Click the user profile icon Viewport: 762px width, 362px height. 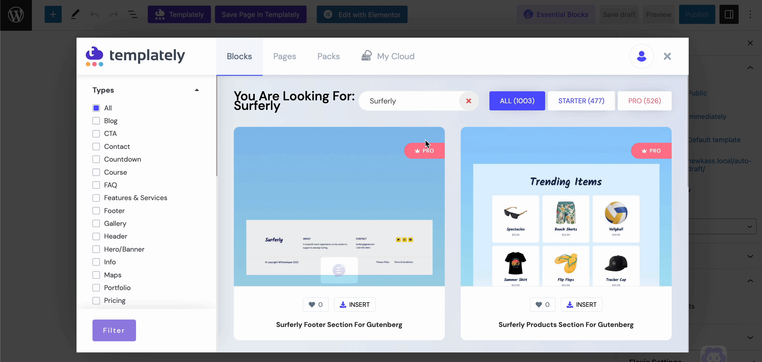(x=641, y=56)
